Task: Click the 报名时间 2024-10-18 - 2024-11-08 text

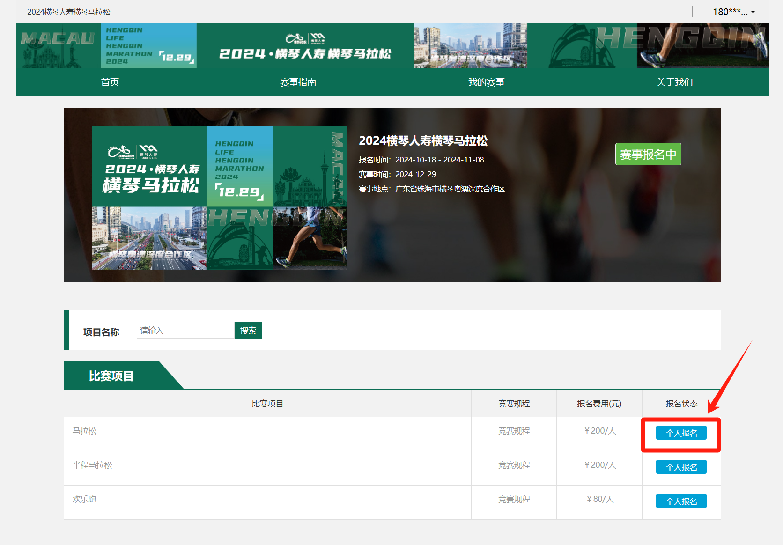Action: click(x=421, y=160)
